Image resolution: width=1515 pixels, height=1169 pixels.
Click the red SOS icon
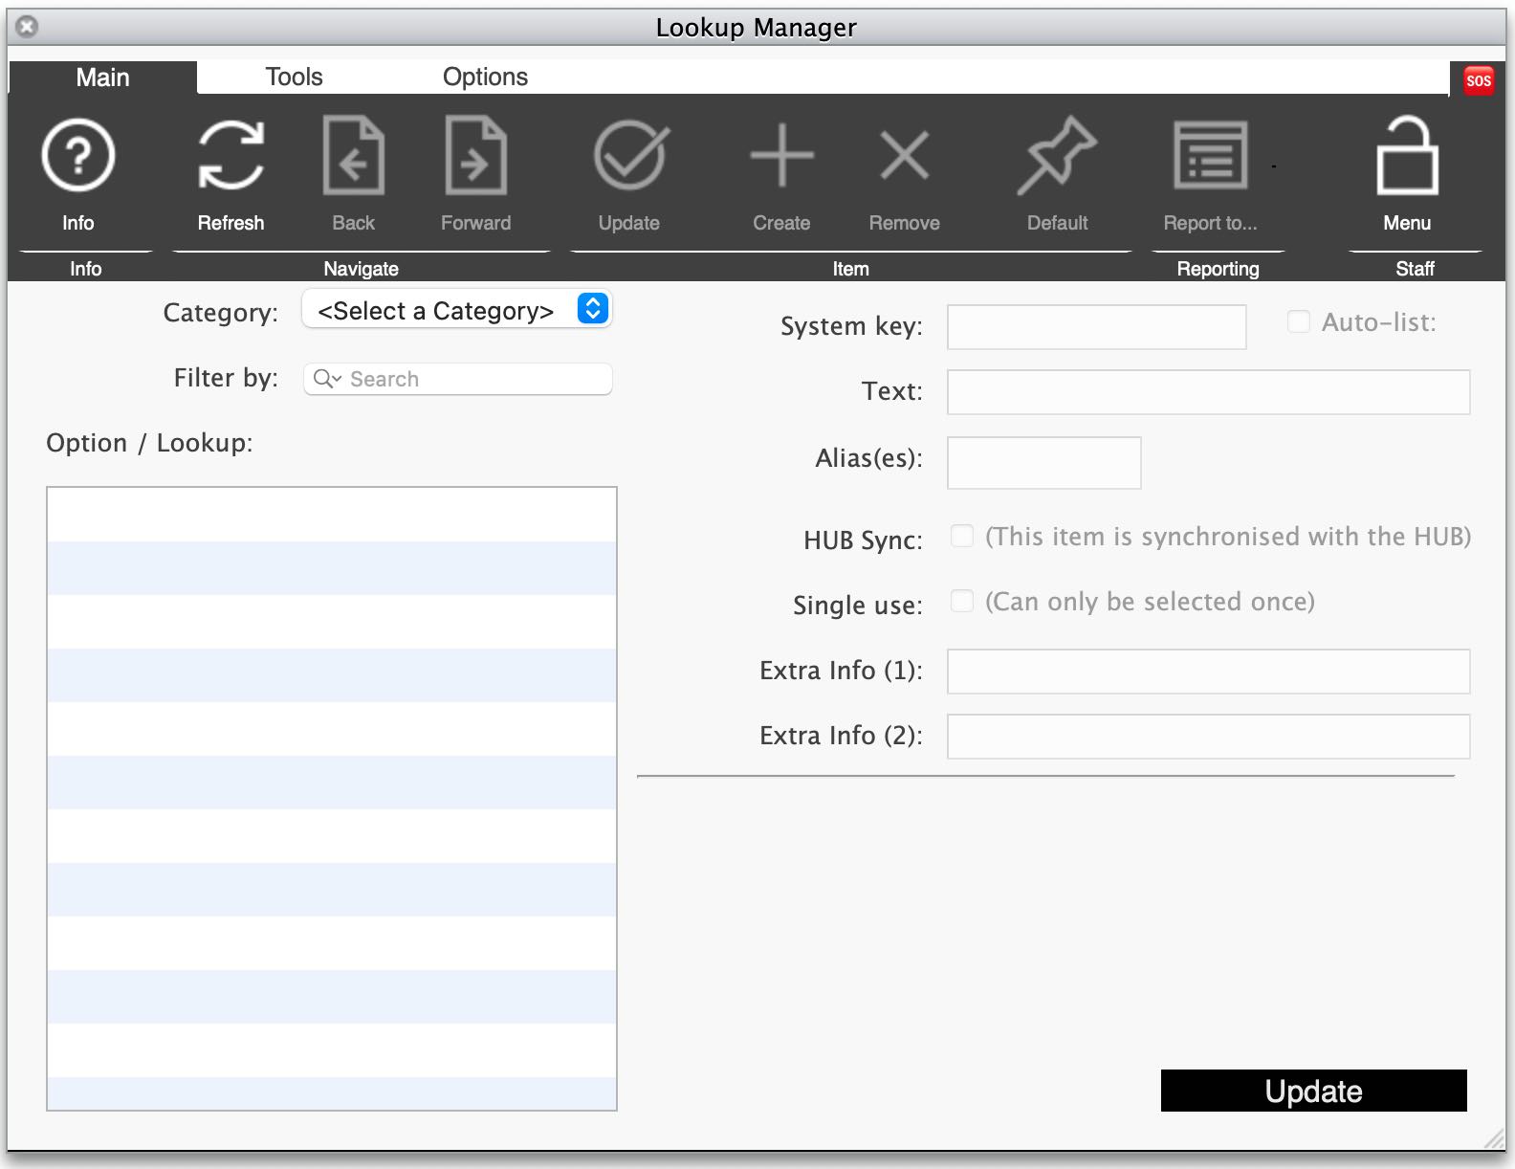point(1478,80)
